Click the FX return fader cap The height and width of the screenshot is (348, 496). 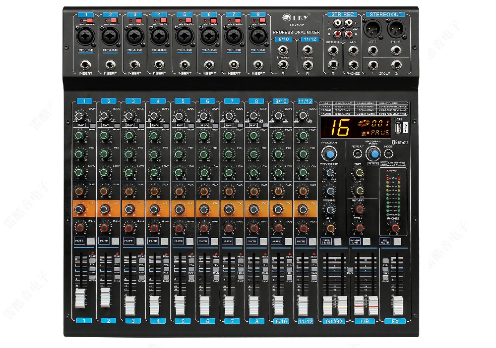point(398,305)
